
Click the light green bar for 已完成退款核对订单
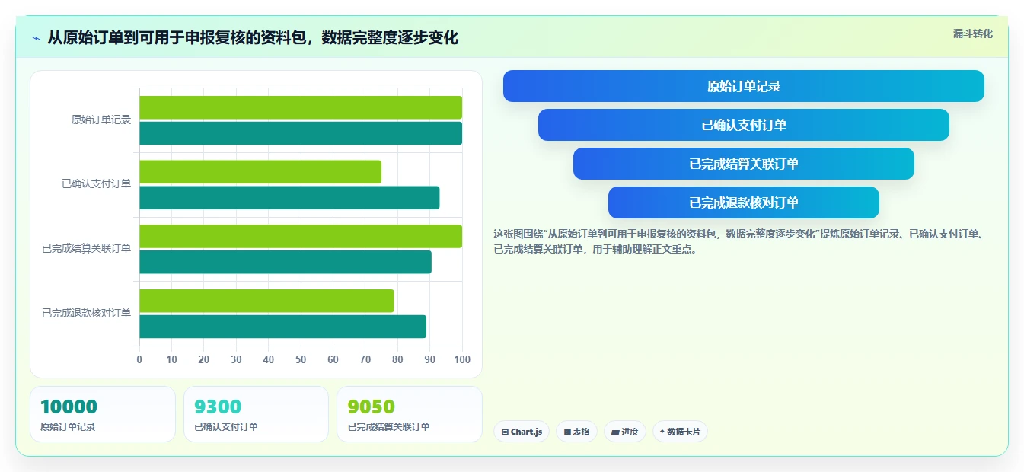(266, 301)
